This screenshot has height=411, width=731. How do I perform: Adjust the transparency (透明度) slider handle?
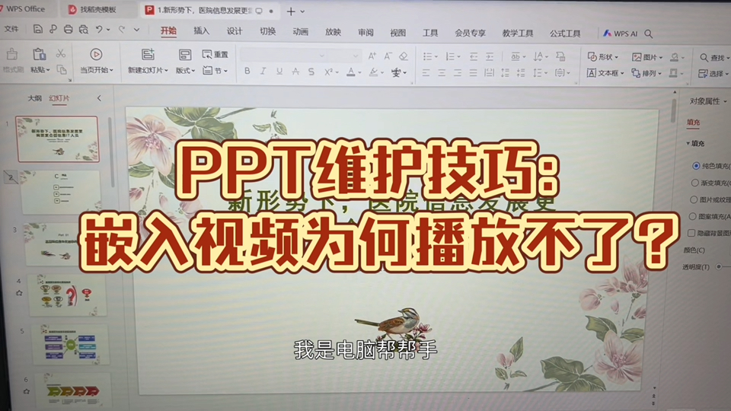tap(719, 266)
